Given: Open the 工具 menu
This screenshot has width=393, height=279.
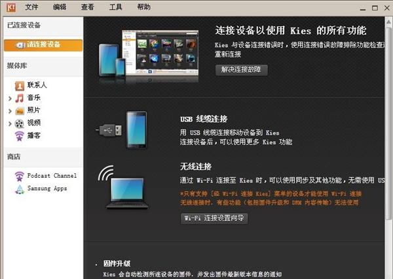Looking at the screenshot, I should coord(116,7).
